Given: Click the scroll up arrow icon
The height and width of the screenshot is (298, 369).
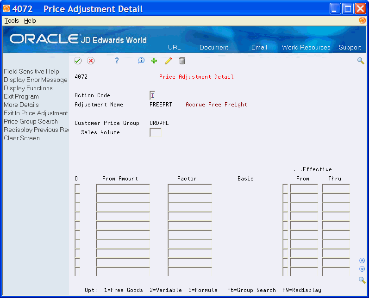Looking at the screenshot, I should pos(362,261).
